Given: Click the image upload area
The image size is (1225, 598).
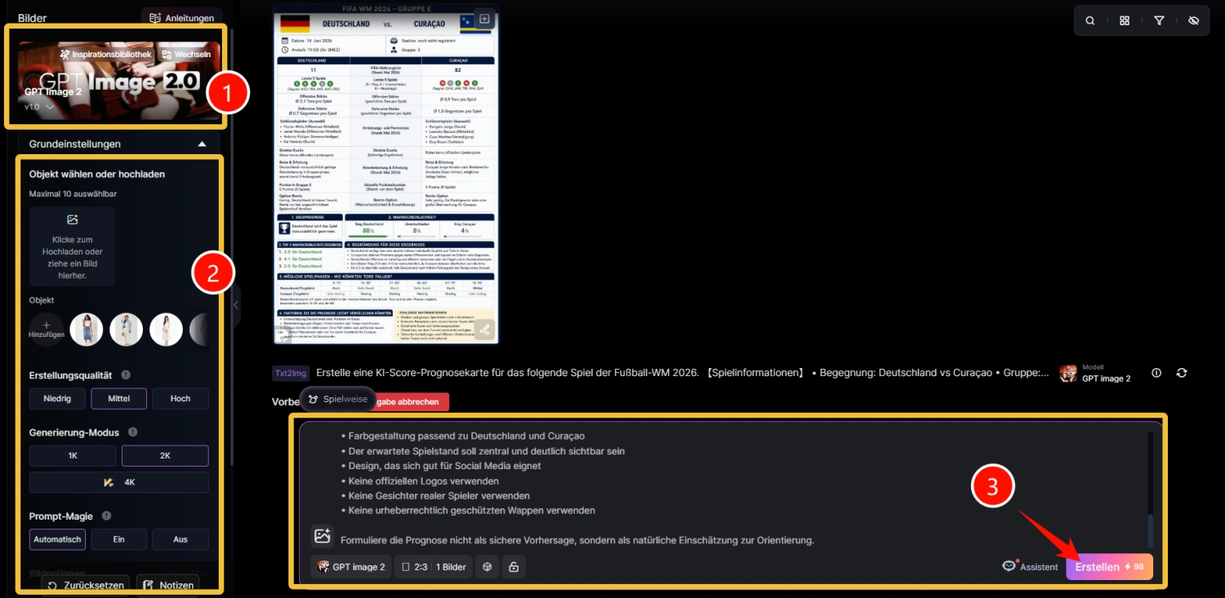Looking at the screenshot, I should pyautogui.click(x=73, y=246).
